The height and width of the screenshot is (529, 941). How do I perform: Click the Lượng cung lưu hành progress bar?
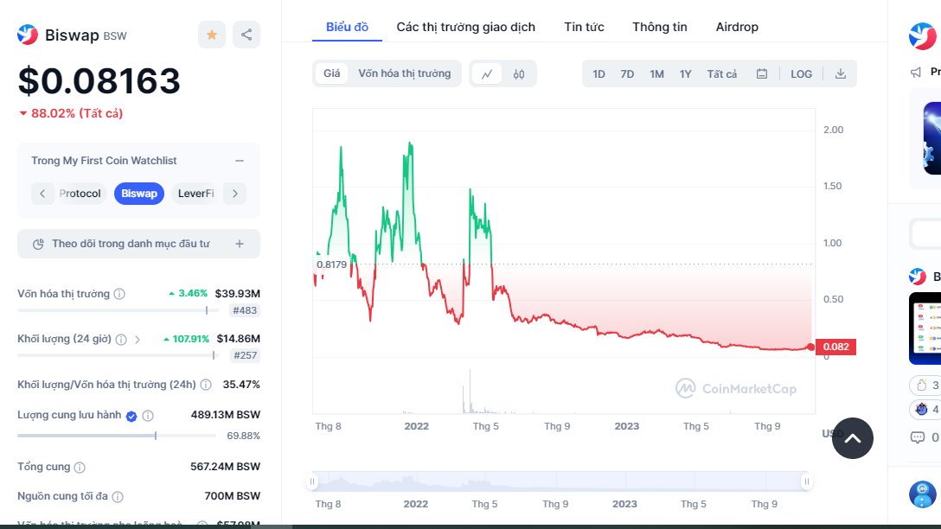[x=117, y=436]
